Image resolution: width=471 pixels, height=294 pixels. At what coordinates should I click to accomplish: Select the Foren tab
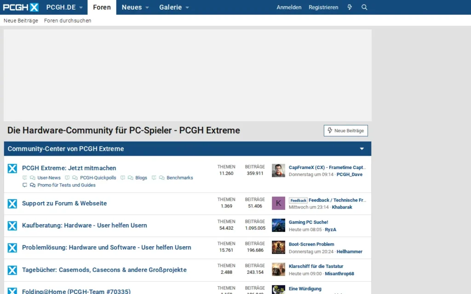click(x=102, y=7)
